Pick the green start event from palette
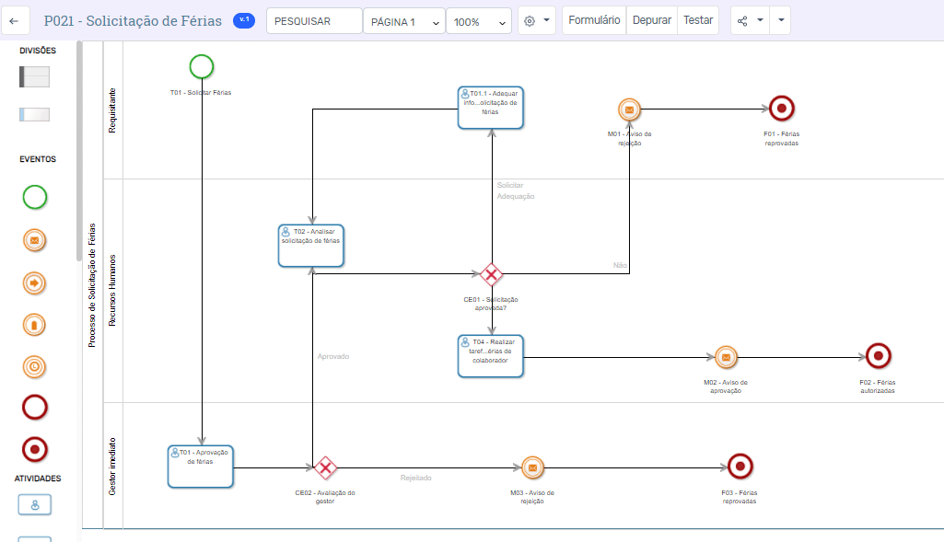This screenshot has height=542, width=944. tap(34, 197)
